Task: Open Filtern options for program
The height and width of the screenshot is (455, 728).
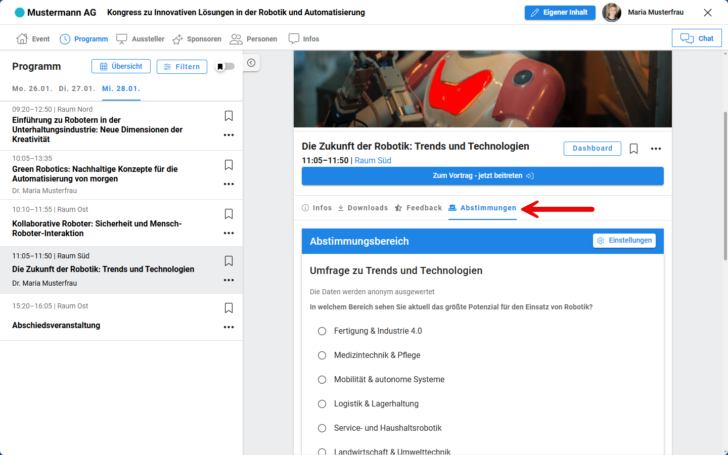Action: tap(182, 67)
